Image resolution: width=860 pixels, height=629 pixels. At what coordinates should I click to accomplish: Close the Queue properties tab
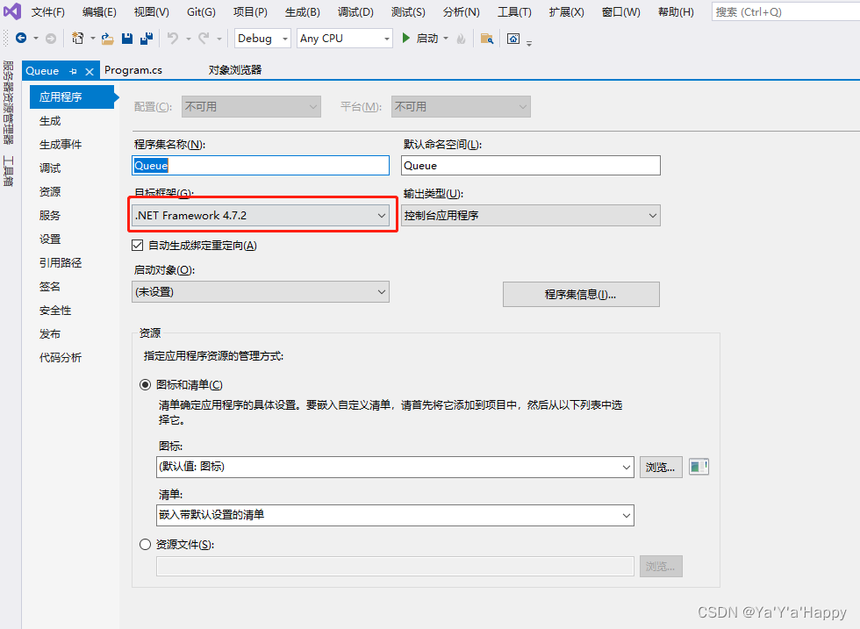[x=90, y=71]
